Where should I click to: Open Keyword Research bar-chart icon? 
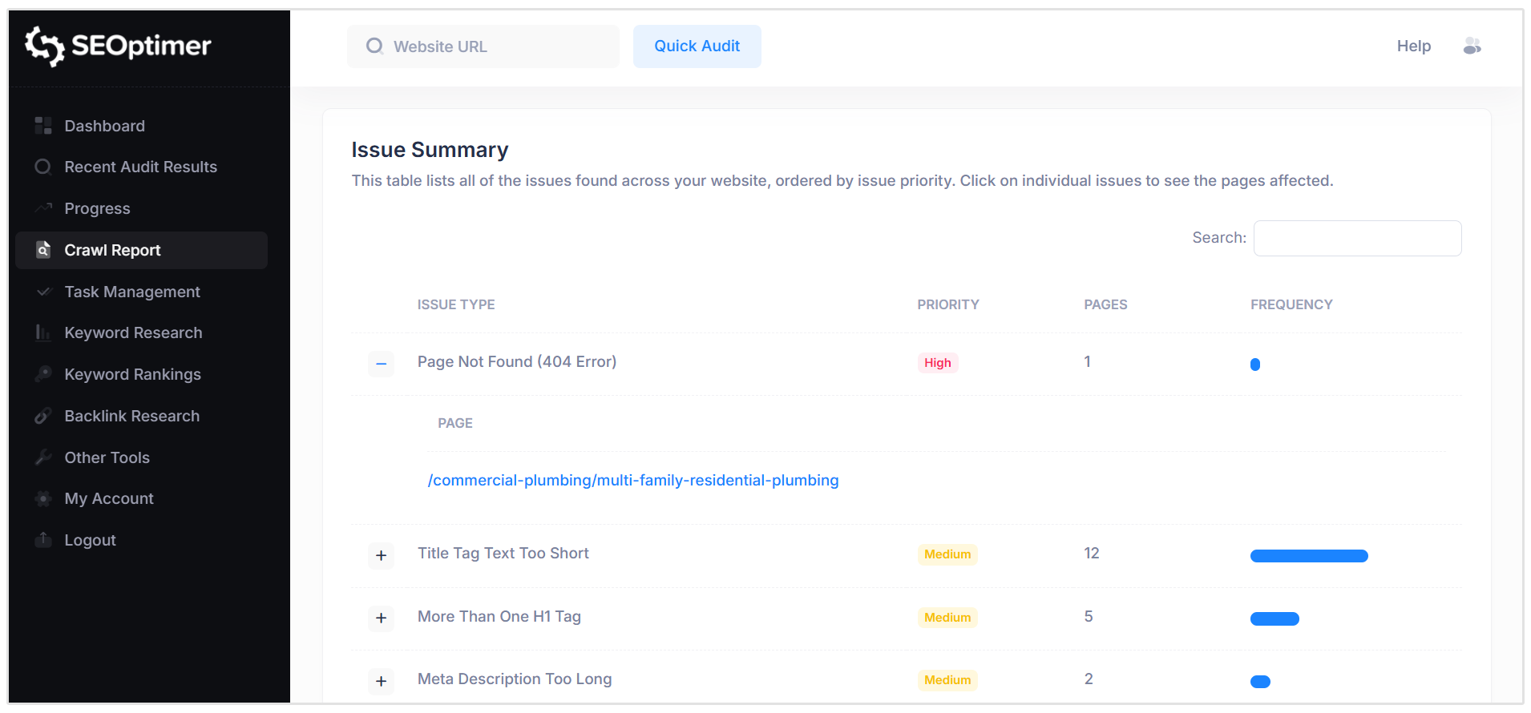click(43, 332)
